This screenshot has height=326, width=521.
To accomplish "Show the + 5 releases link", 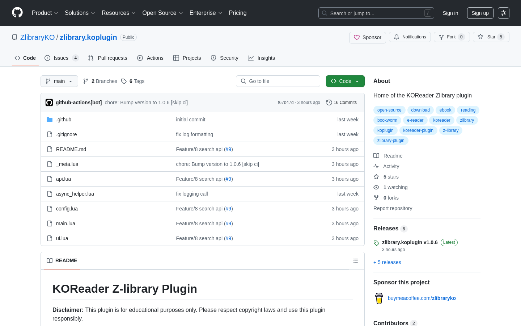I will point(387,262).
